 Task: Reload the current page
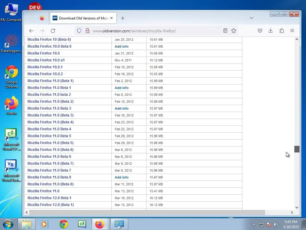click(53, 31)
